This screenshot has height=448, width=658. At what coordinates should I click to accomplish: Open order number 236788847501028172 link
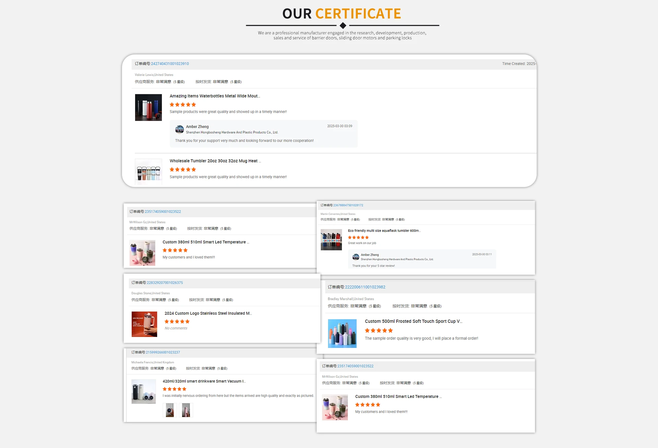pos(348,205)
